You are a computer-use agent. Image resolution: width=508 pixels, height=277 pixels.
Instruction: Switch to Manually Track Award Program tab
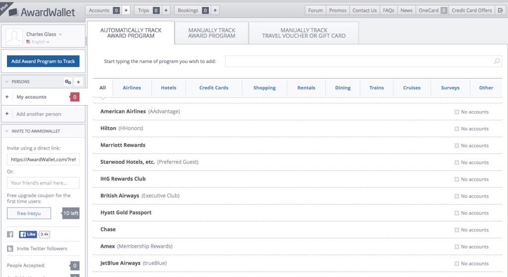click(211, 33)
